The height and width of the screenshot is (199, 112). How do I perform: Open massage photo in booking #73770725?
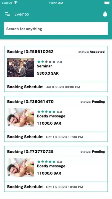click(21, 168)
